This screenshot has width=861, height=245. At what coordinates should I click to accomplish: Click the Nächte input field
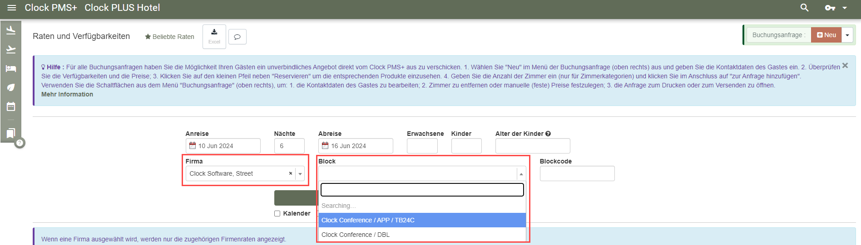[289, 146]
